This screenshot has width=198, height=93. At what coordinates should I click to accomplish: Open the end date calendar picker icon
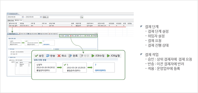click(x=41, y=17)
